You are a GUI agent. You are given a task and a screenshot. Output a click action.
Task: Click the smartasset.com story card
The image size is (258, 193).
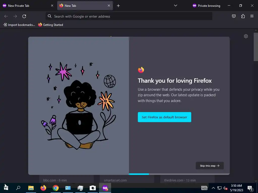(127, 179)
